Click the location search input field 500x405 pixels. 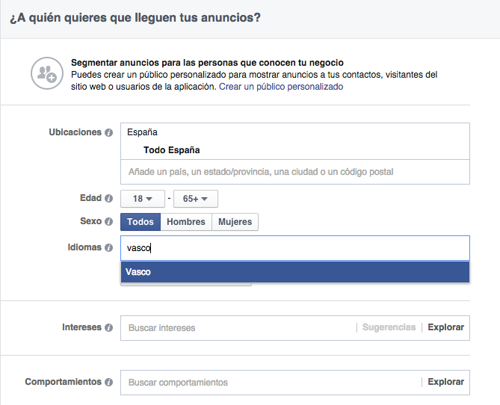tap(294, 172)
